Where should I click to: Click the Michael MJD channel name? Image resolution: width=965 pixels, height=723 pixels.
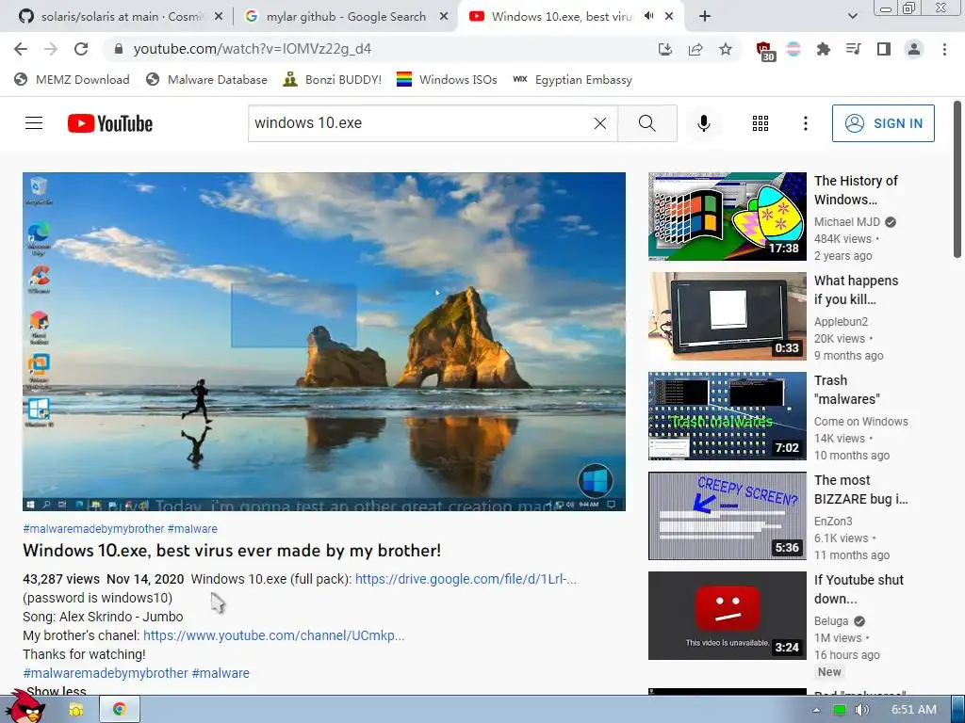[x=847, y=222]
